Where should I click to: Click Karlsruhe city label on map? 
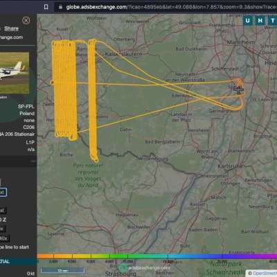231,166
